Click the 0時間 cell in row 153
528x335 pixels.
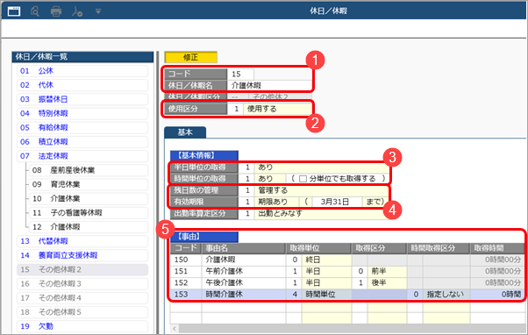497,295
